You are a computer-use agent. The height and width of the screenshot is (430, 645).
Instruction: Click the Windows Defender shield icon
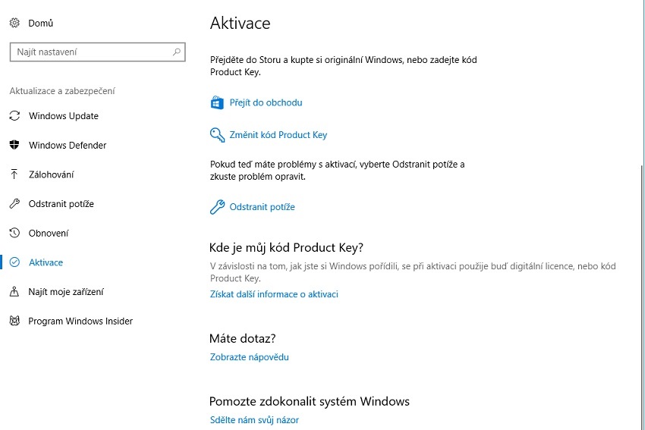(14, 146)
